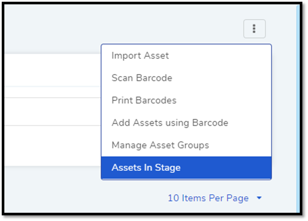This screenshot has height=221, width=308.
Task: Click the word Barcodes in Print Barcodes
Action: (x=156, y=100)
